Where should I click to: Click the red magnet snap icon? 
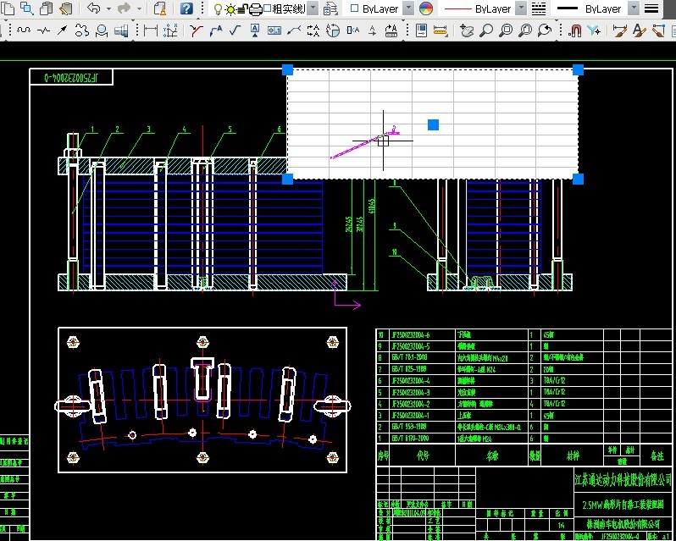[x=575, y=30]
